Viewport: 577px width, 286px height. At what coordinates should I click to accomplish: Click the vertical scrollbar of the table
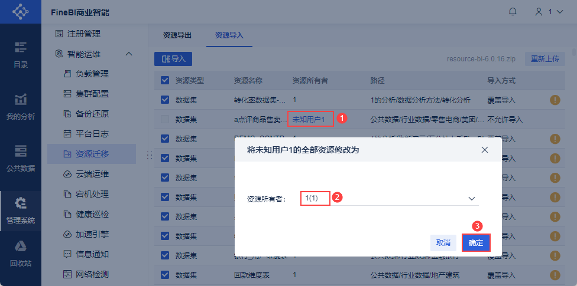point(575,51)
